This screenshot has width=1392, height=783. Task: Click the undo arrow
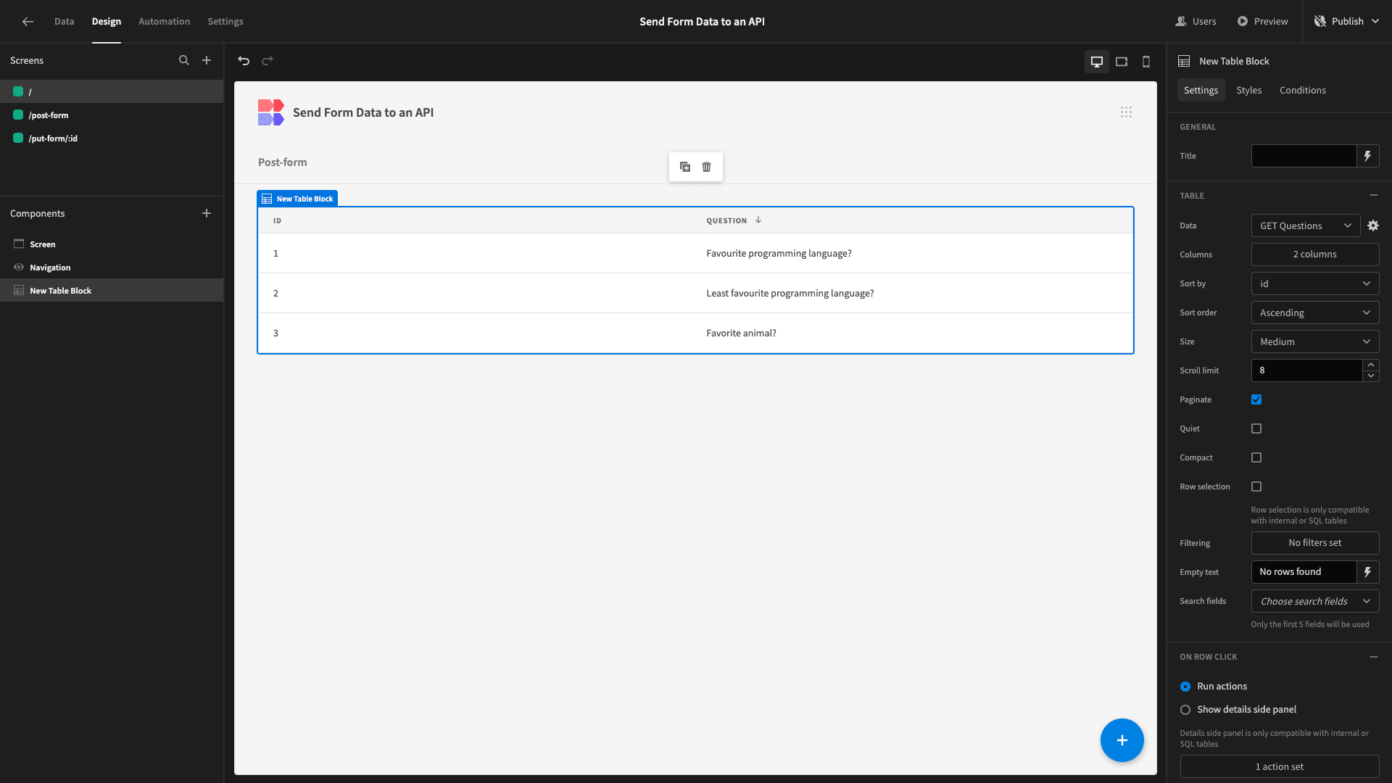[244, 61]
